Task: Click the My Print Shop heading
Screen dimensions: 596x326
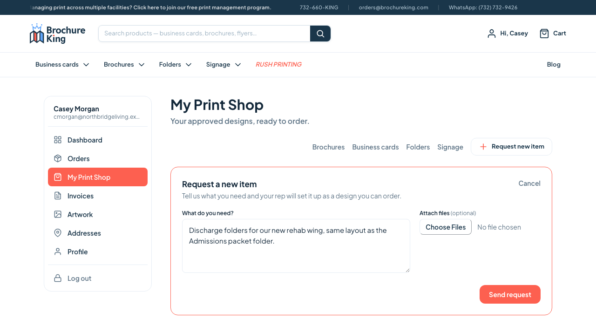Action: point(217,105)
